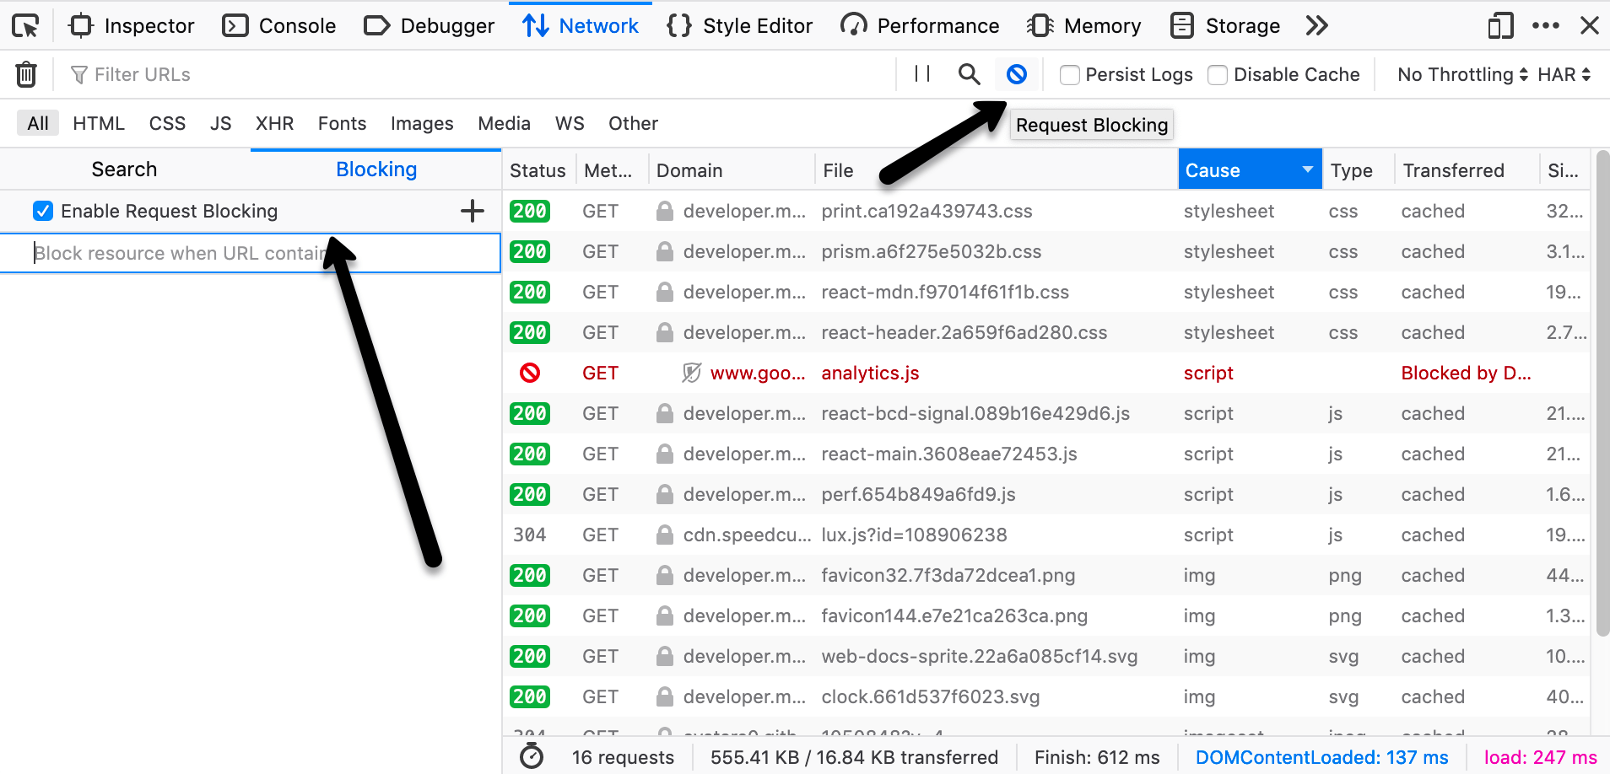This screenshot has height=774, width=1610.
Task: Show more tools via double chevron
Action: click(1317, 26)
